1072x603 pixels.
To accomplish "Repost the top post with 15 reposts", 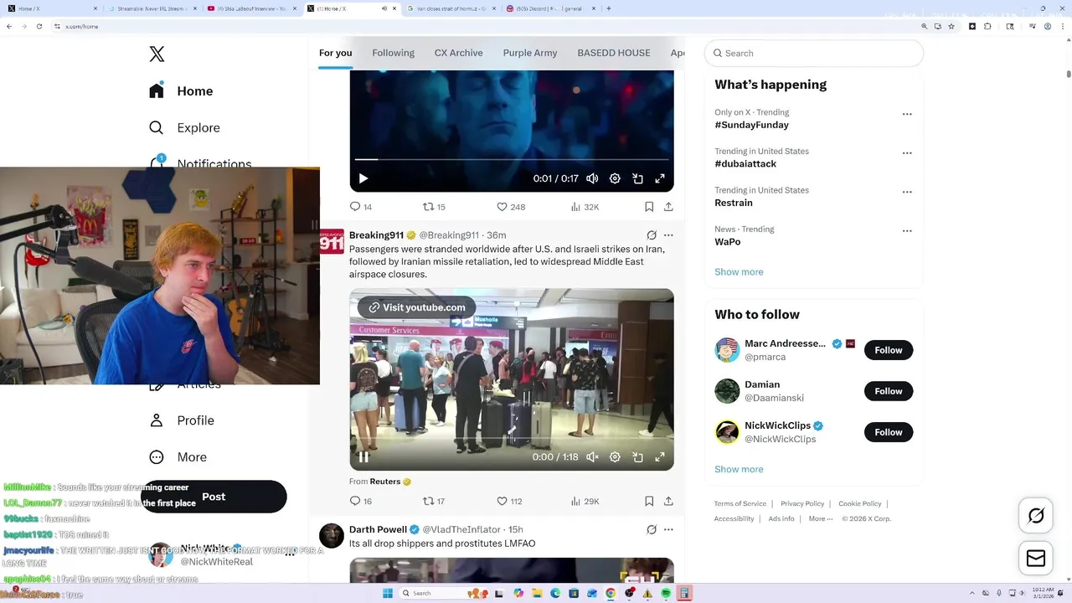I will 434,207.
